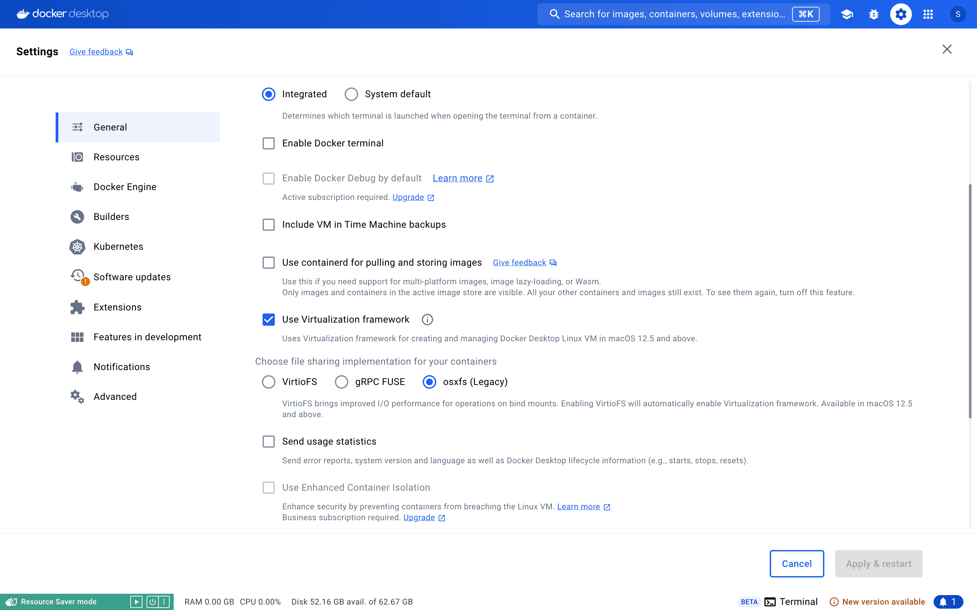
Task: Enable Docker terminal checkbox
Action: point(269,143)
